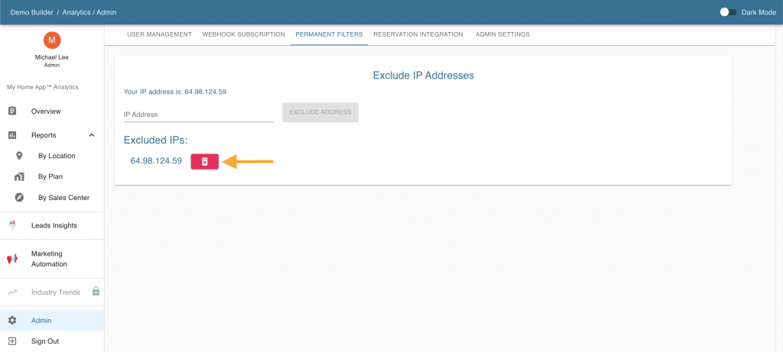Click the Sign Out door icon

12,341
